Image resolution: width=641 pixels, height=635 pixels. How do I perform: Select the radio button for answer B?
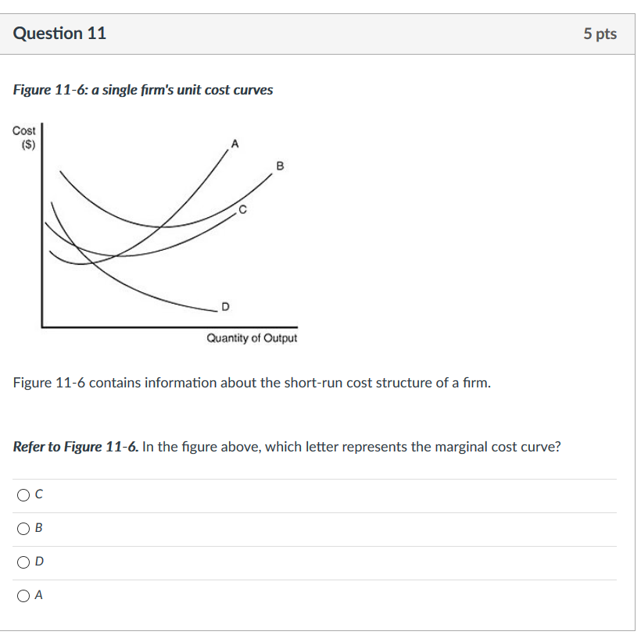(23, 529)
